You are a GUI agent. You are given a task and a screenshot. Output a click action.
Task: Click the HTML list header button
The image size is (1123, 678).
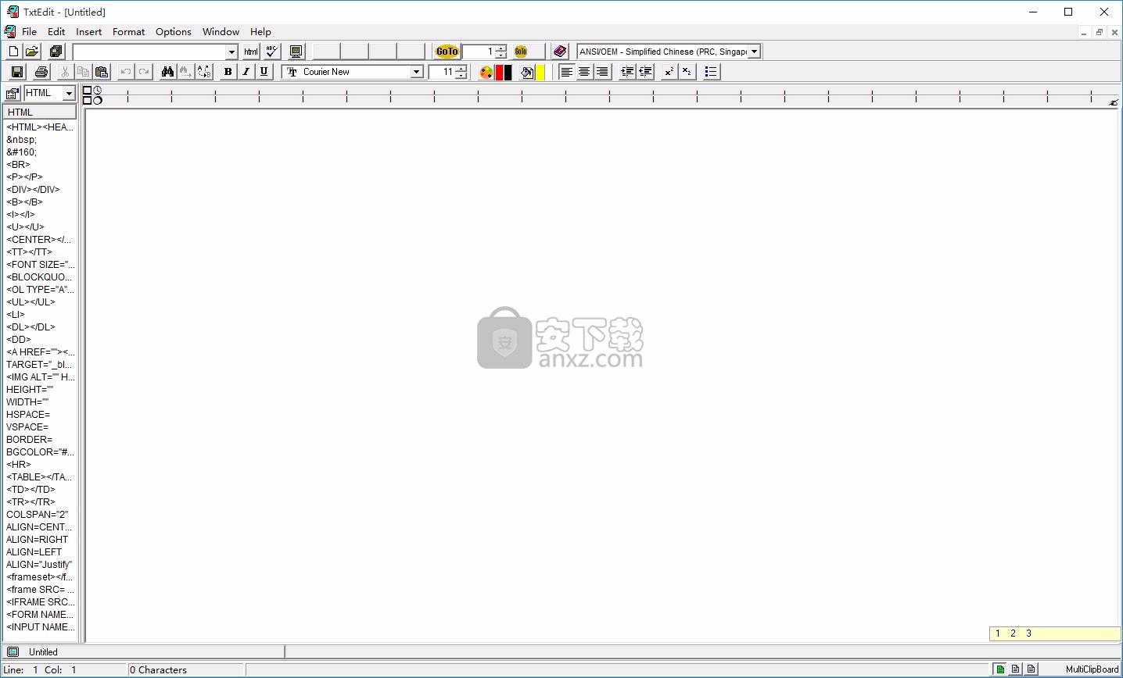click(x=40, y=112)
